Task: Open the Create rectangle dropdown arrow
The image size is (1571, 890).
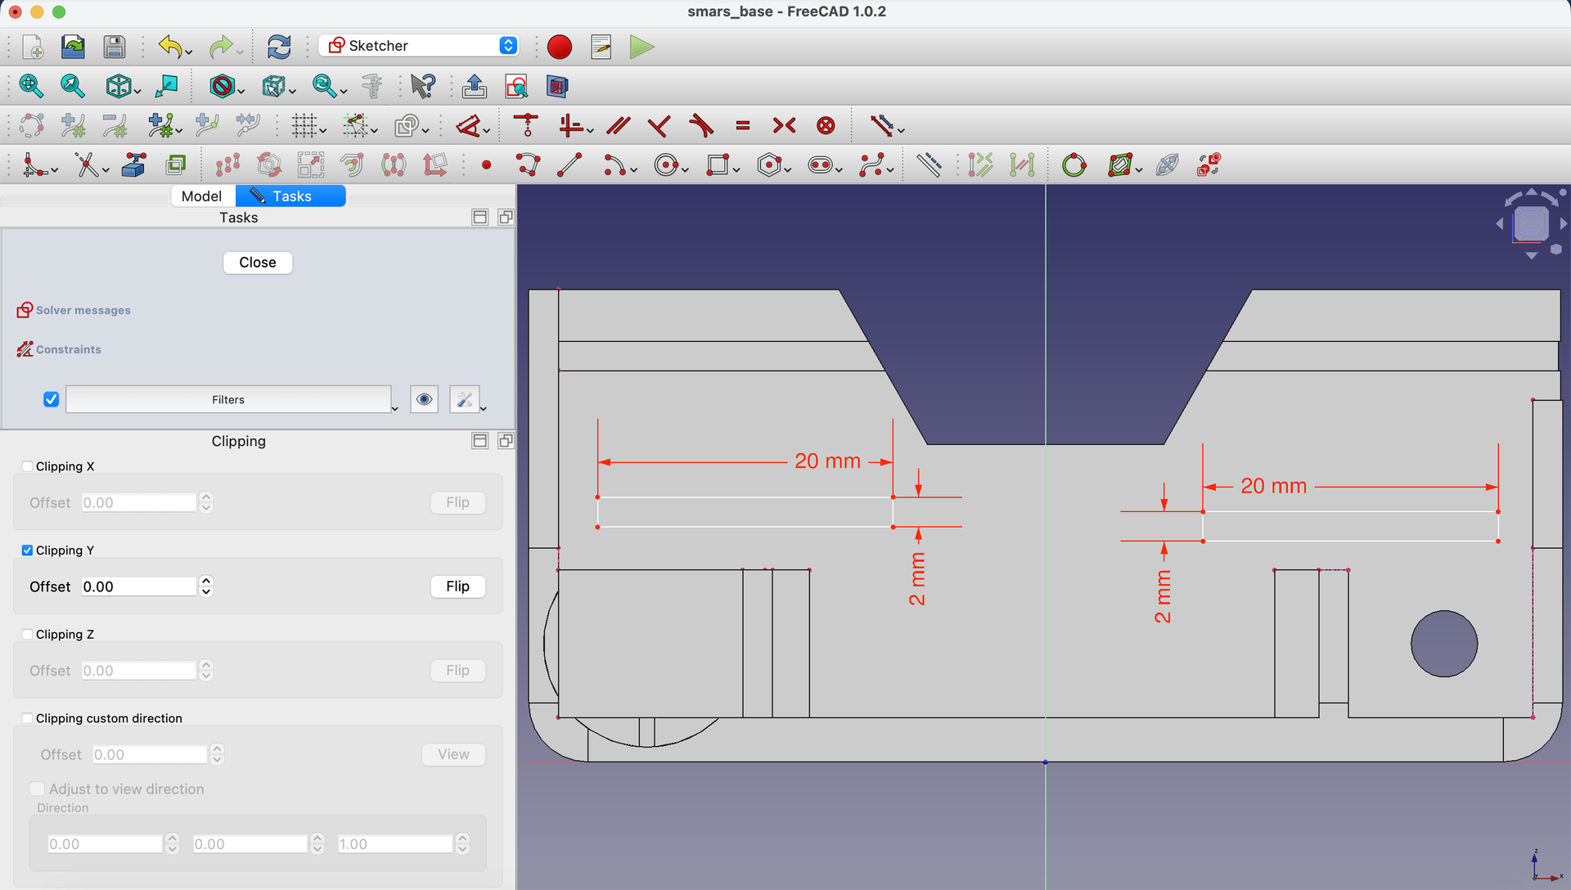Action: click(x=736, y=170)
